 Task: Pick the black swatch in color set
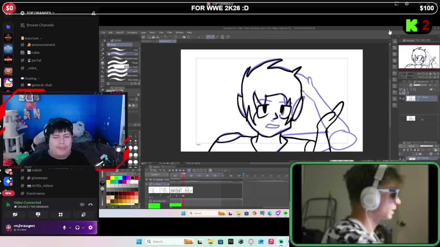coord(132,178)
